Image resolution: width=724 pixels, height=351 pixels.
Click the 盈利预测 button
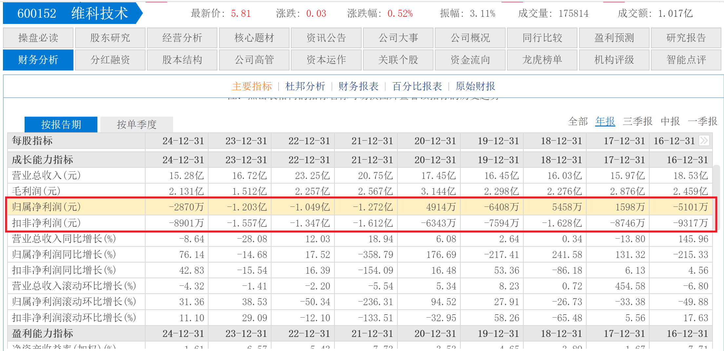pos(614,38)
